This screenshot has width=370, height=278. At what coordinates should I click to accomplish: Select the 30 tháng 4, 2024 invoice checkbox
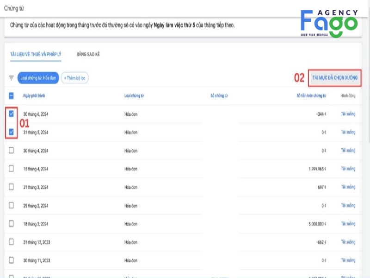(x=12, y=150)
